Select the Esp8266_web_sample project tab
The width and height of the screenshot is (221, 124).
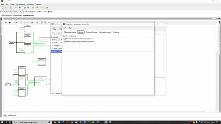coord(12,12)
